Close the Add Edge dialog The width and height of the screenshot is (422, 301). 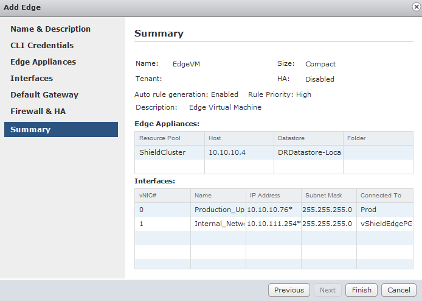[x=415, y=7]
